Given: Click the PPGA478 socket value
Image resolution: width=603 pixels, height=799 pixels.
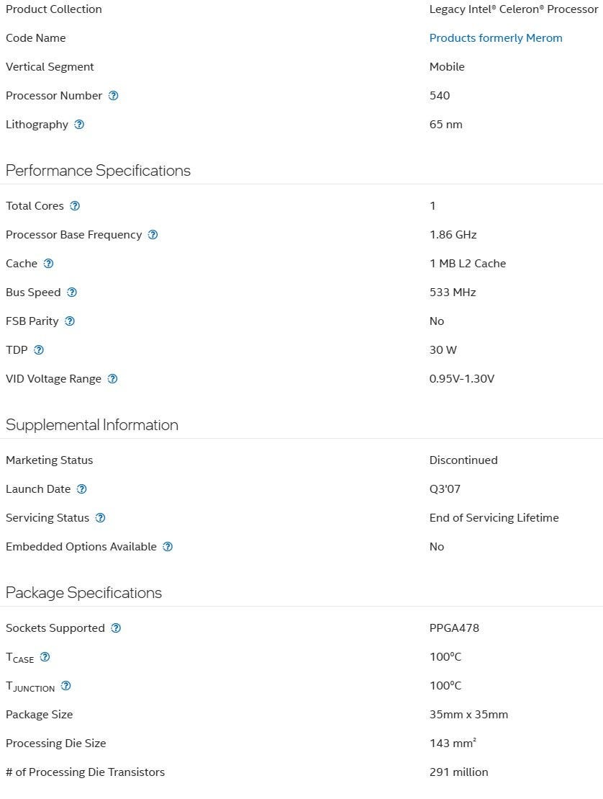Looking at the screenshot, I should click(x=454, y=628).
